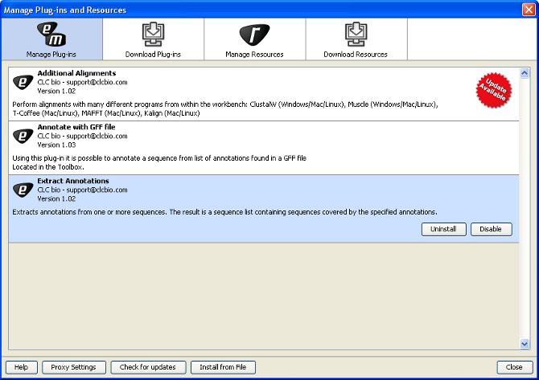
Task: Click the red Update Available badge
Action: [x=494, y=90]
